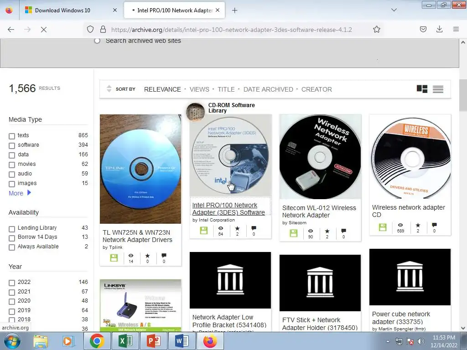
Task: Select the Search archived web sites radio button
Action: [x=97, y=41]
